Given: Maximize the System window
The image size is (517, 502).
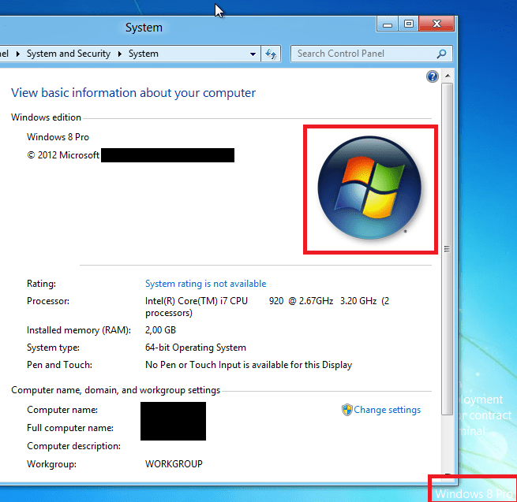Looking at the screenshot, I should click(409, 24).
